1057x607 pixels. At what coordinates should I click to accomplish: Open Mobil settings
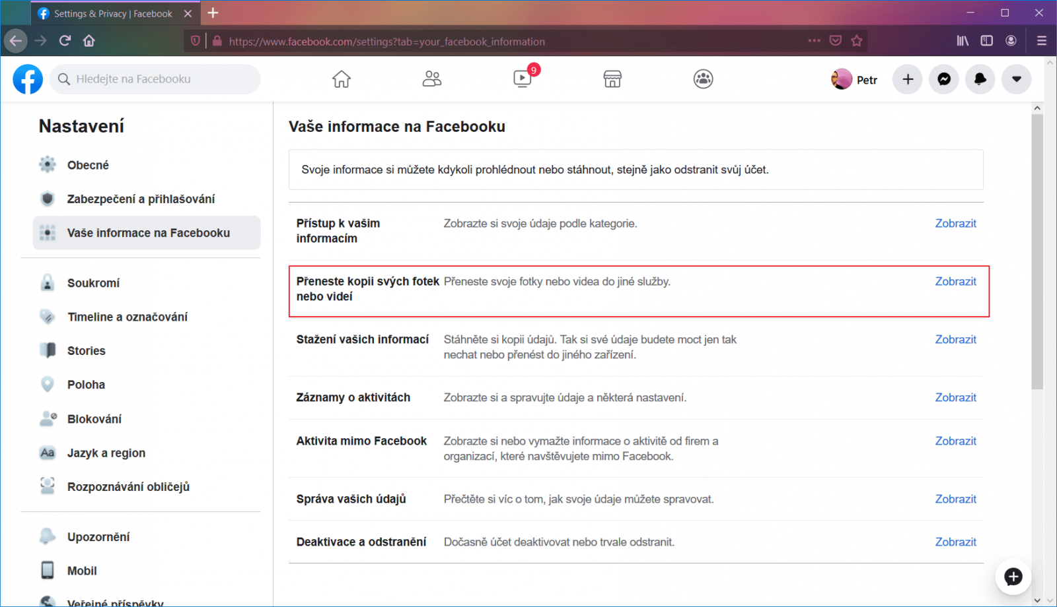147,571
